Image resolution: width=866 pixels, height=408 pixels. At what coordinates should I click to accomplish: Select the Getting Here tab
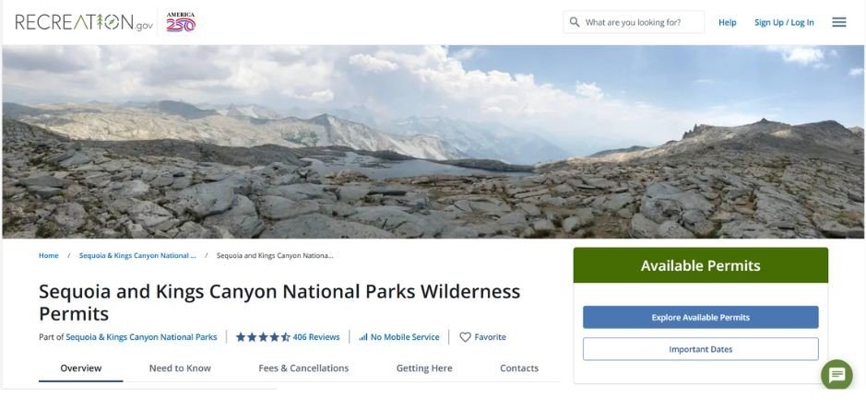pyautogui.click(x=424, y=367)
